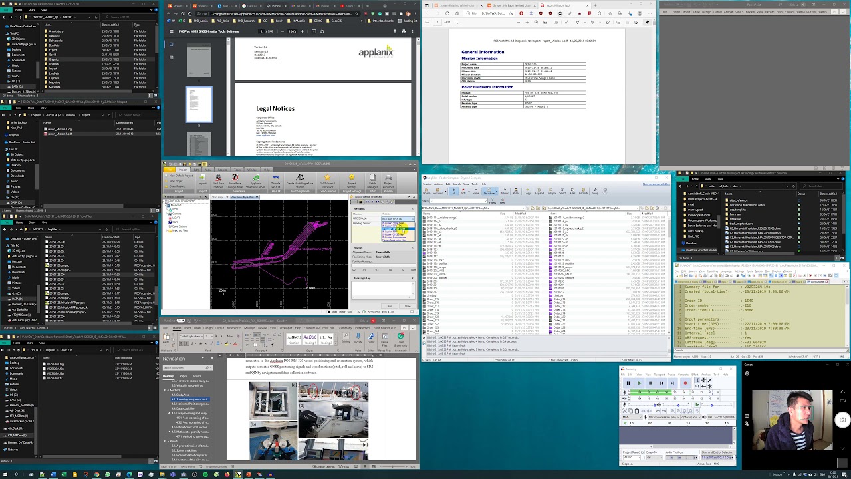Toggle Structure view in Beyond Compare
This screenshot has height=479, width=851.
coord(489,191)
